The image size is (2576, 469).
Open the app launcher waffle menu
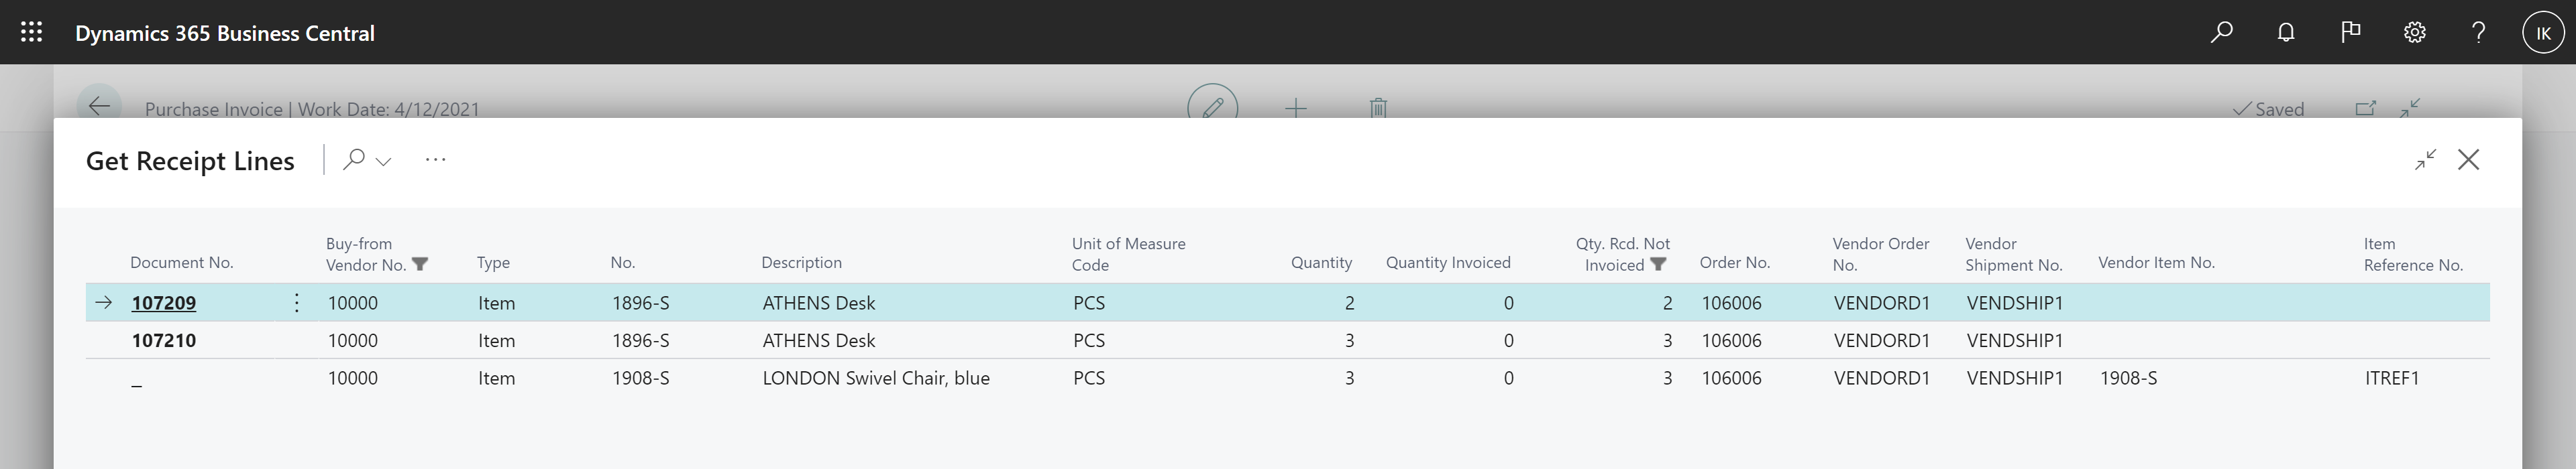(x=31, y=32)
